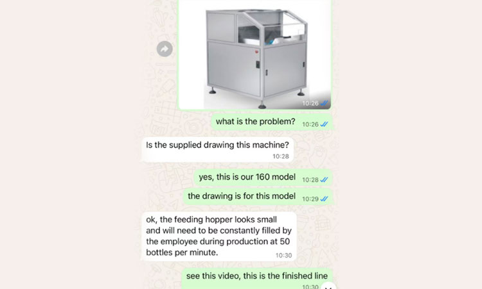482x289 pixels.
Task: Select the feeding hopper message bubble
Action: pyautogui.click(x=219, y=236)
